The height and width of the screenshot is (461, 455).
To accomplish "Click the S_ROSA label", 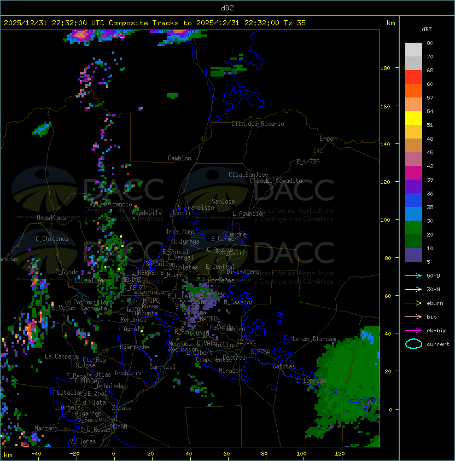I will (x=260, y=352).
